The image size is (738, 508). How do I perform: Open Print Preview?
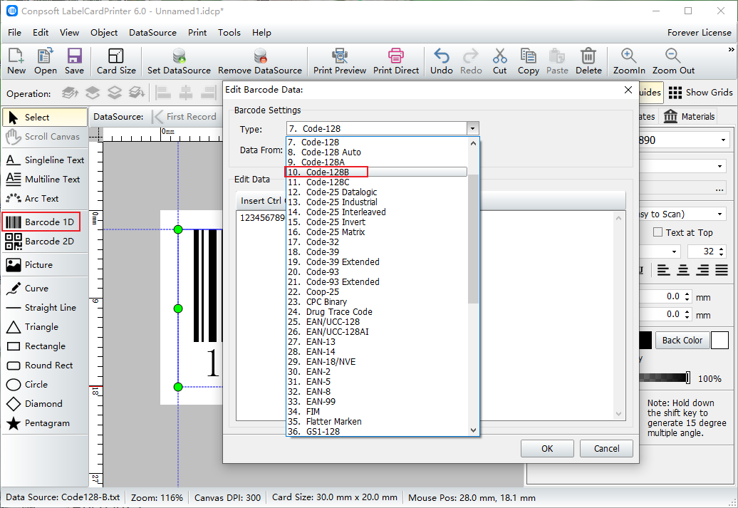[339, 61]
